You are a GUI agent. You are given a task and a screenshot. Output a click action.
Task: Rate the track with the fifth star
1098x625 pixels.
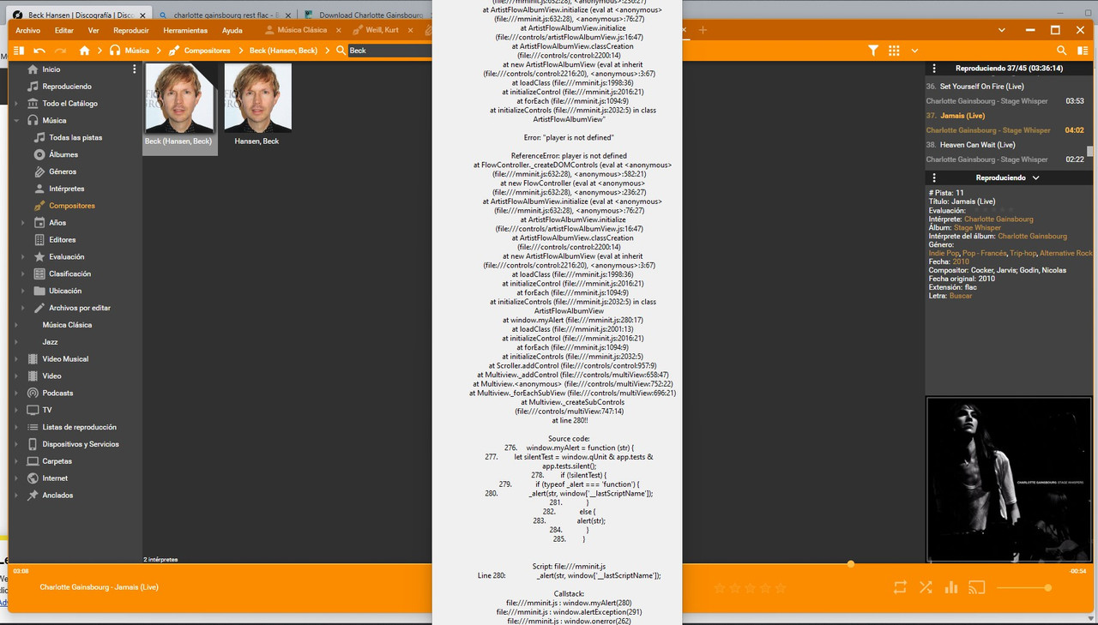point(781,588)
